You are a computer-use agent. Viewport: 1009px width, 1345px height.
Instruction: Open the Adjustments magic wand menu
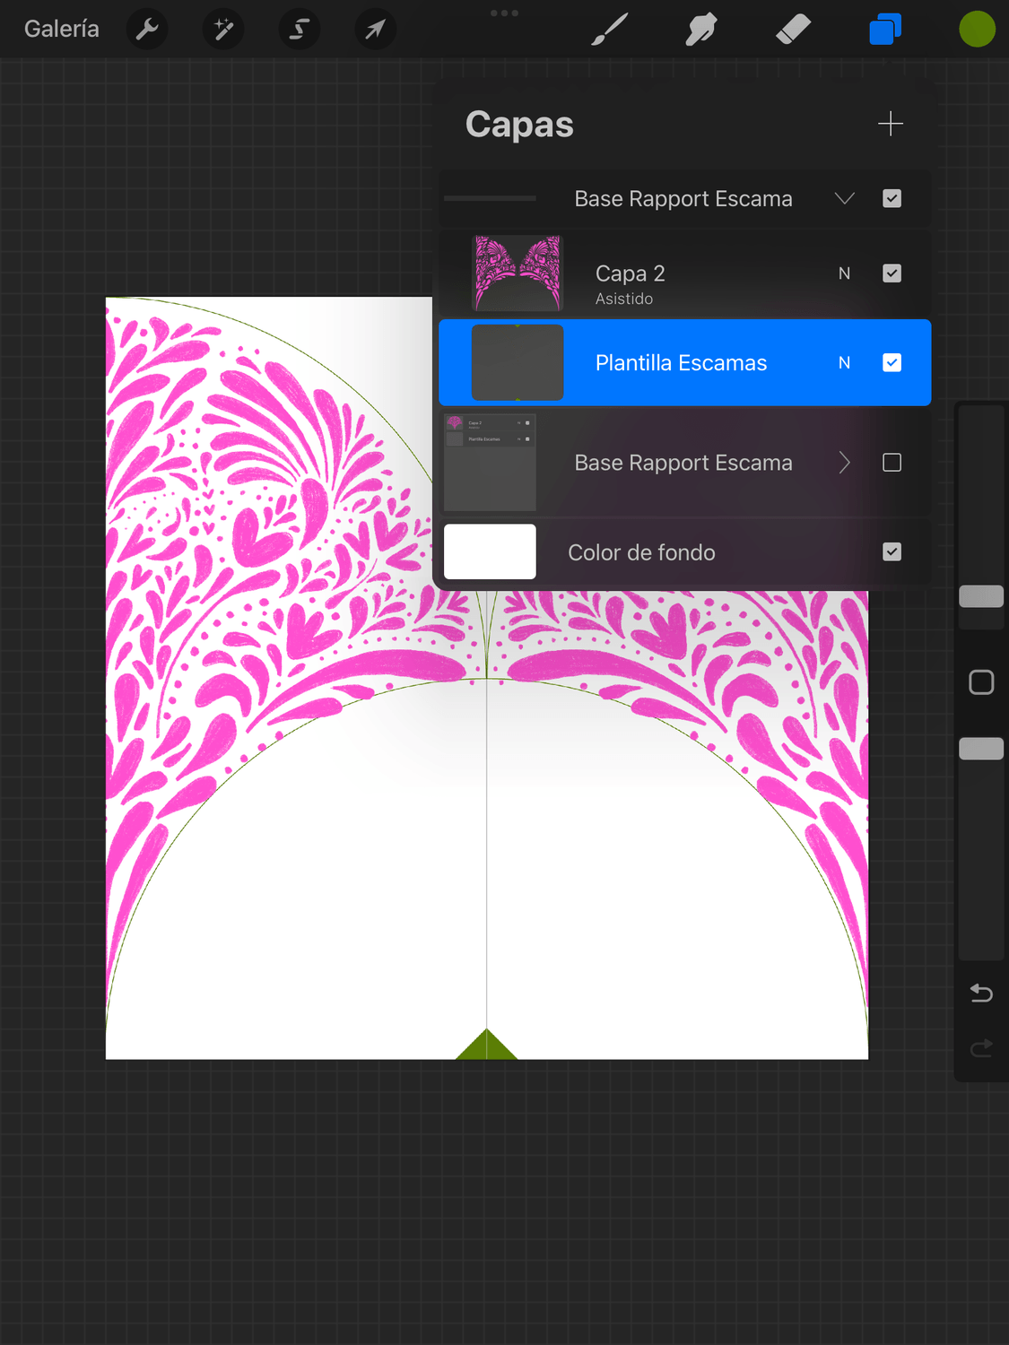pos(223,30)
